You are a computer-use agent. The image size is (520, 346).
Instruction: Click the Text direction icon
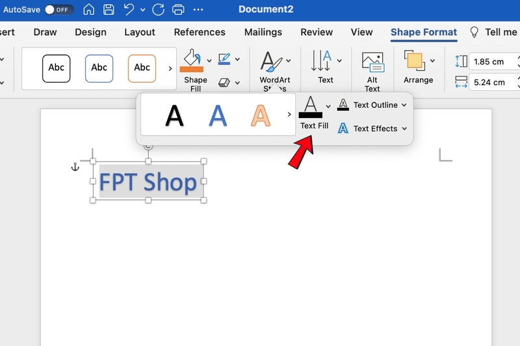point(321,60)
